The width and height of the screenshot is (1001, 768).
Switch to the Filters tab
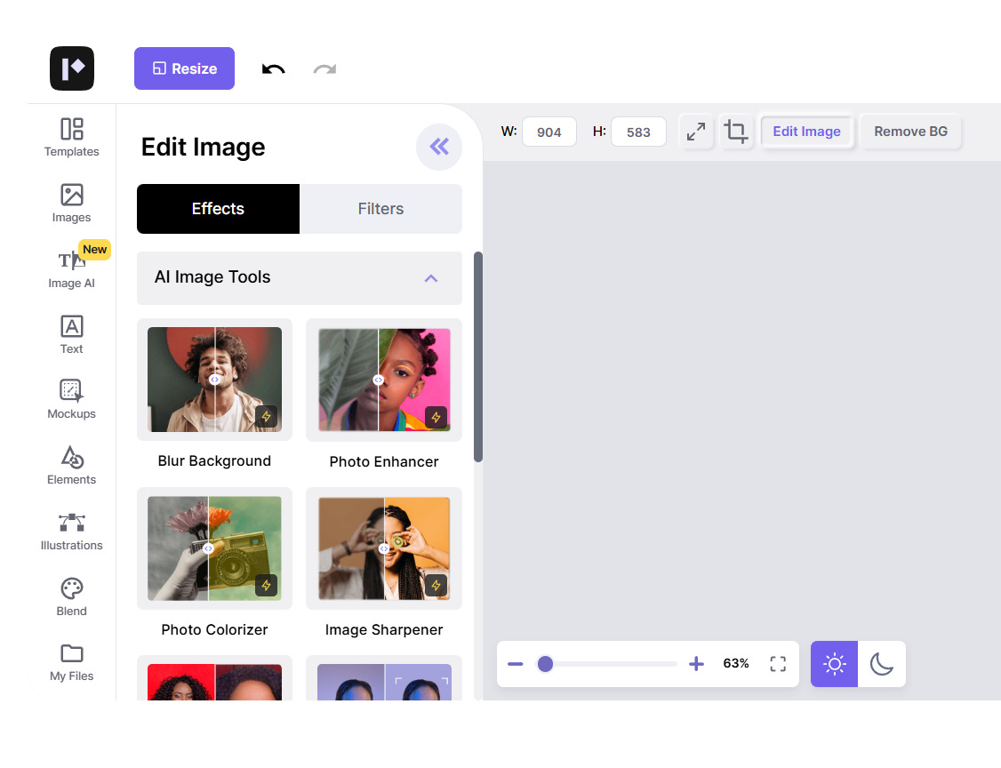(x=380, y=209)
